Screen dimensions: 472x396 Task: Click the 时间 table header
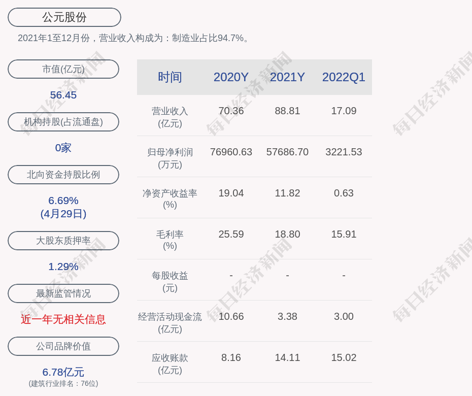coord(170,77)
